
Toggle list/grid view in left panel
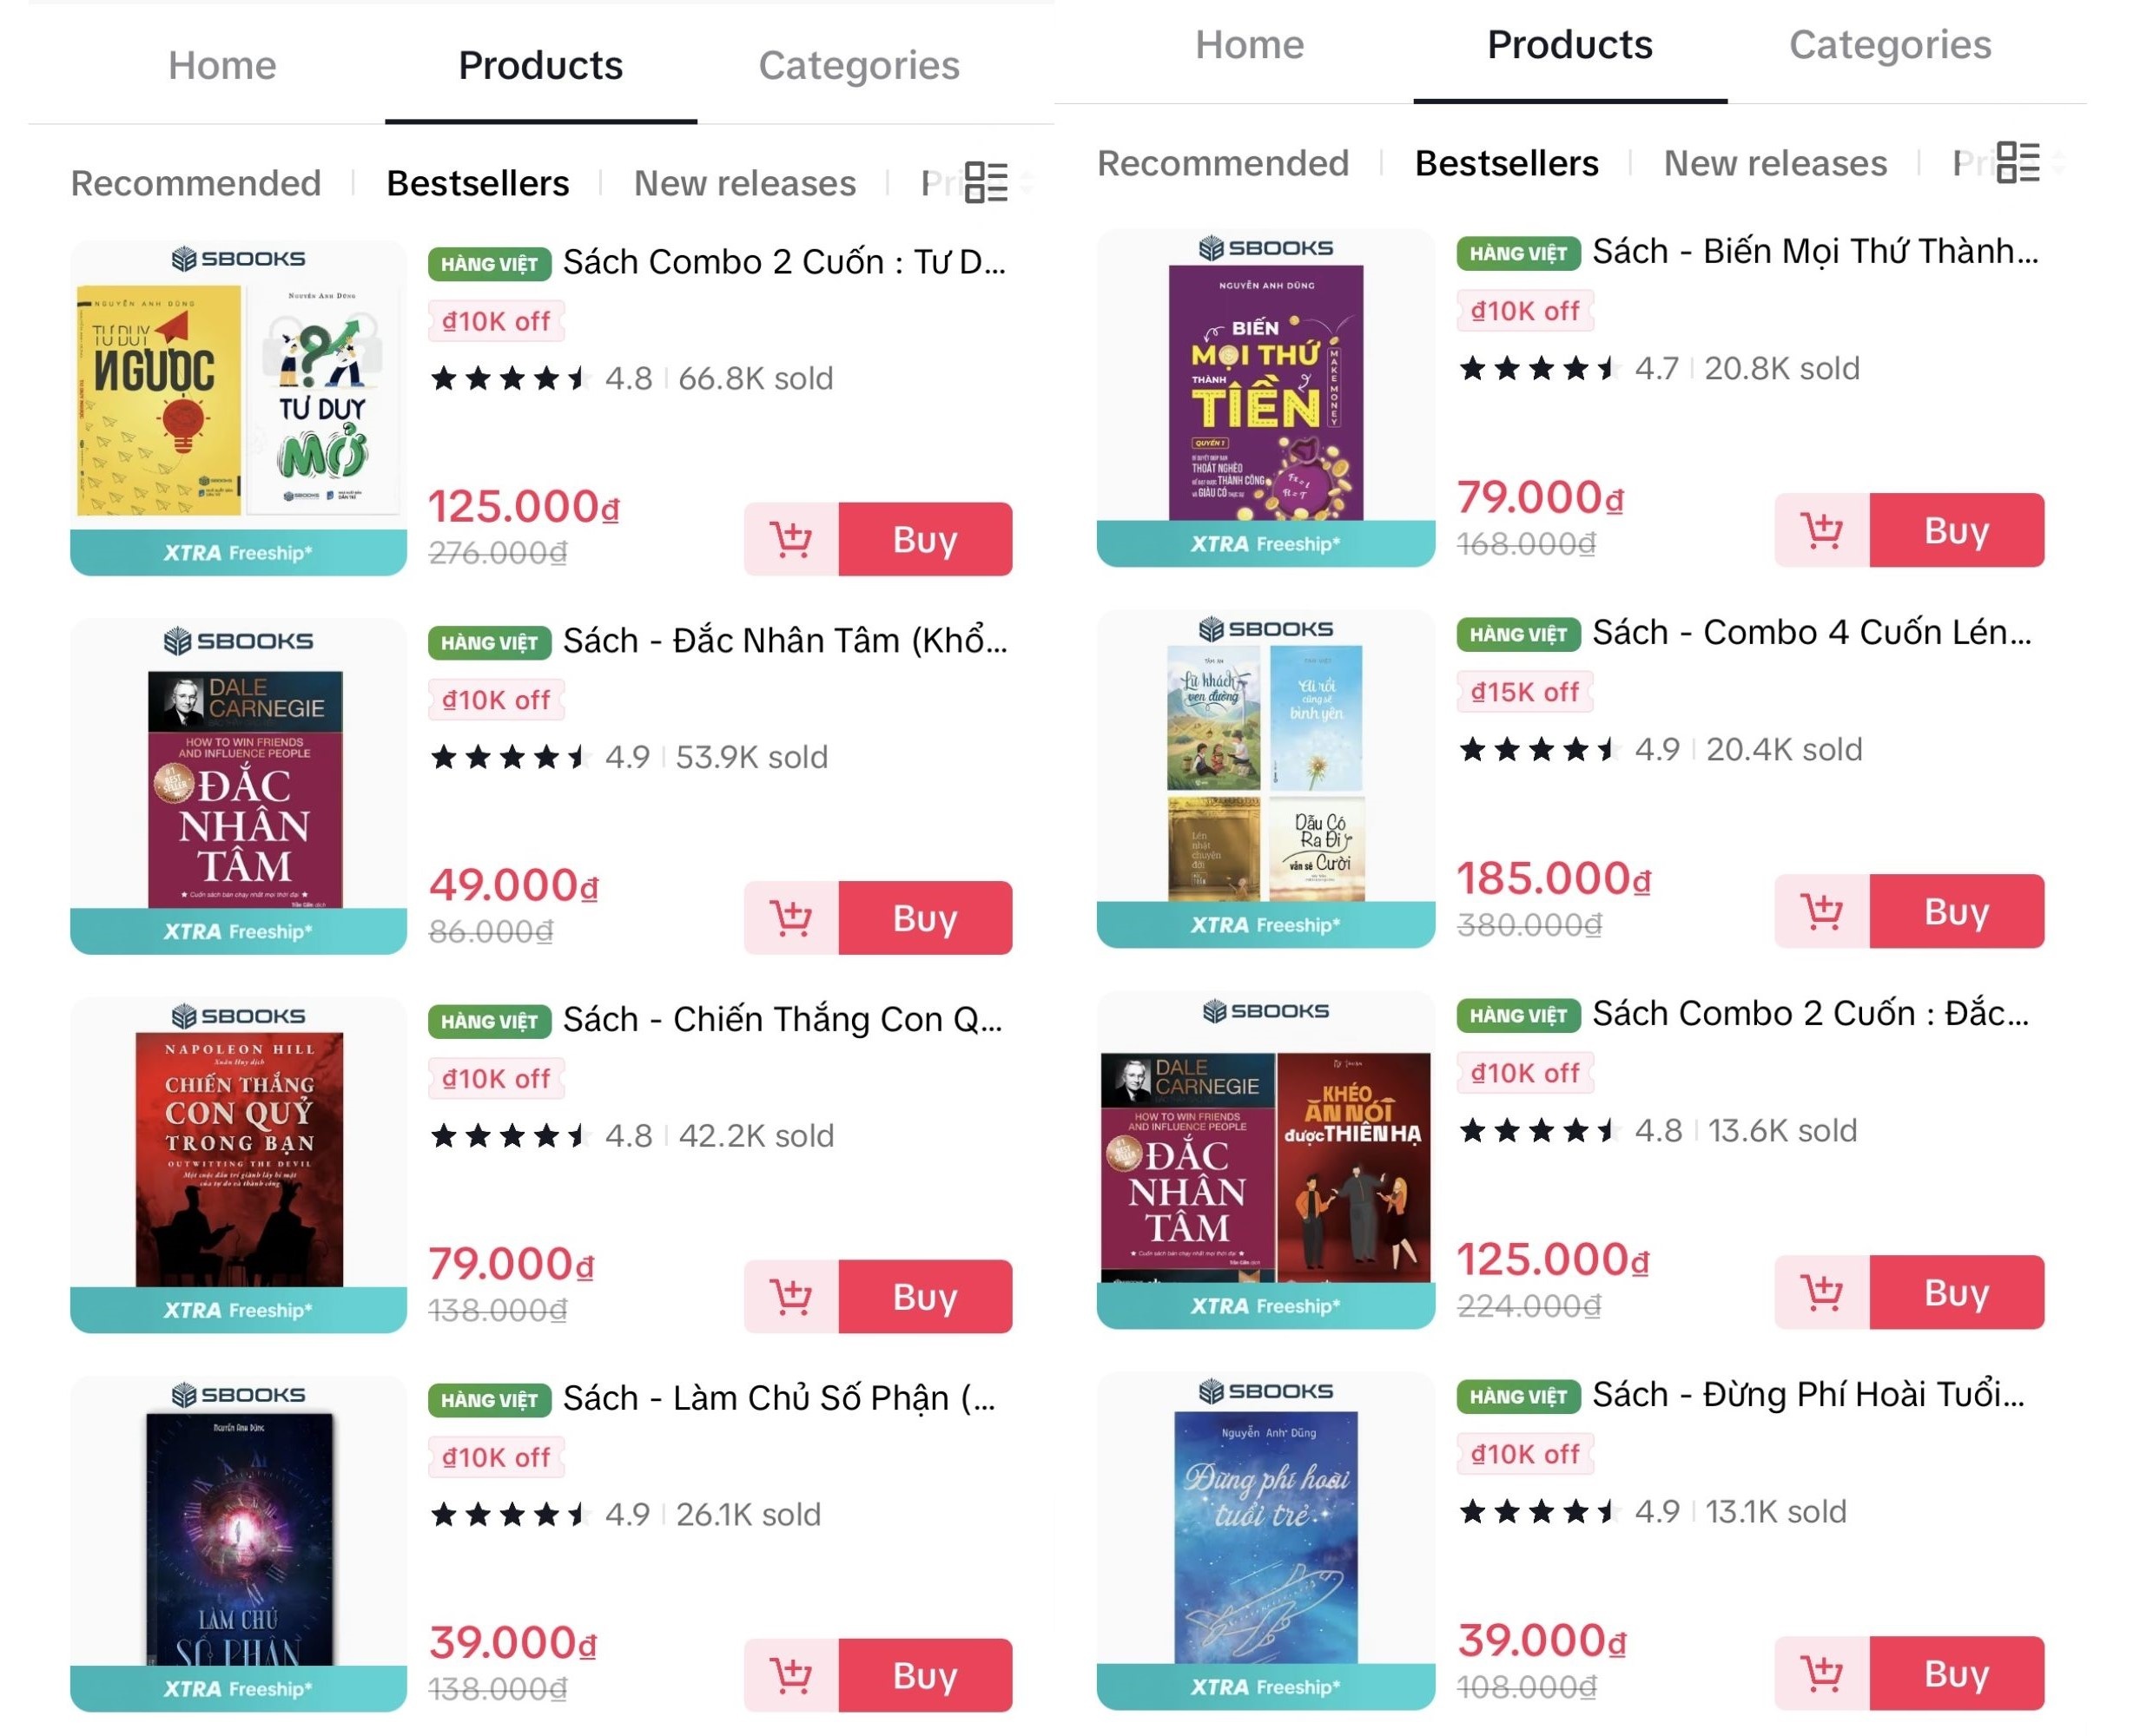click(x=986, y=182)
